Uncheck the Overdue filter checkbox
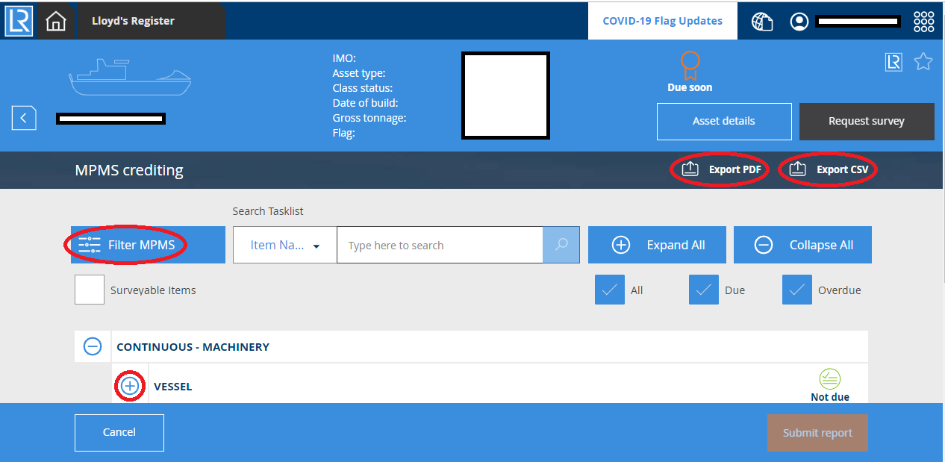 pos(796,290)
